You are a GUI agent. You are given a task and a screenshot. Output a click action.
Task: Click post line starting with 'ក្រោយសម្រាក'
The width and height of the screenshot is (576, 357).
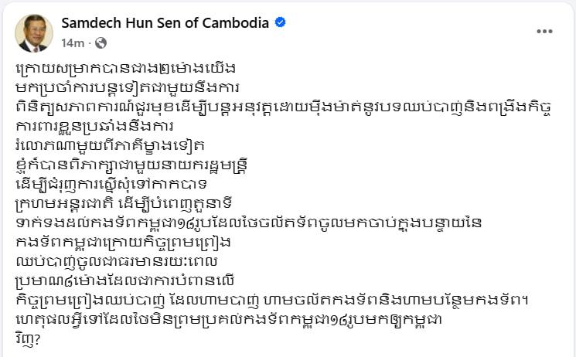pyautogui.click(x=125, y=69)
